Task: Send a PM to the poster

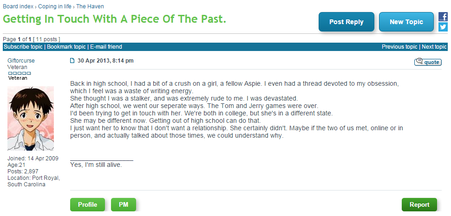Action: (x=124, y=204)
